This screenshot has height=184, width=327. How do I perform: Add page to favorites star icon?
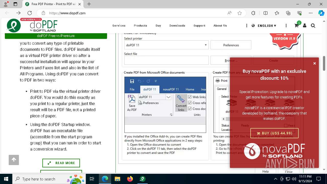click(240, 13)
